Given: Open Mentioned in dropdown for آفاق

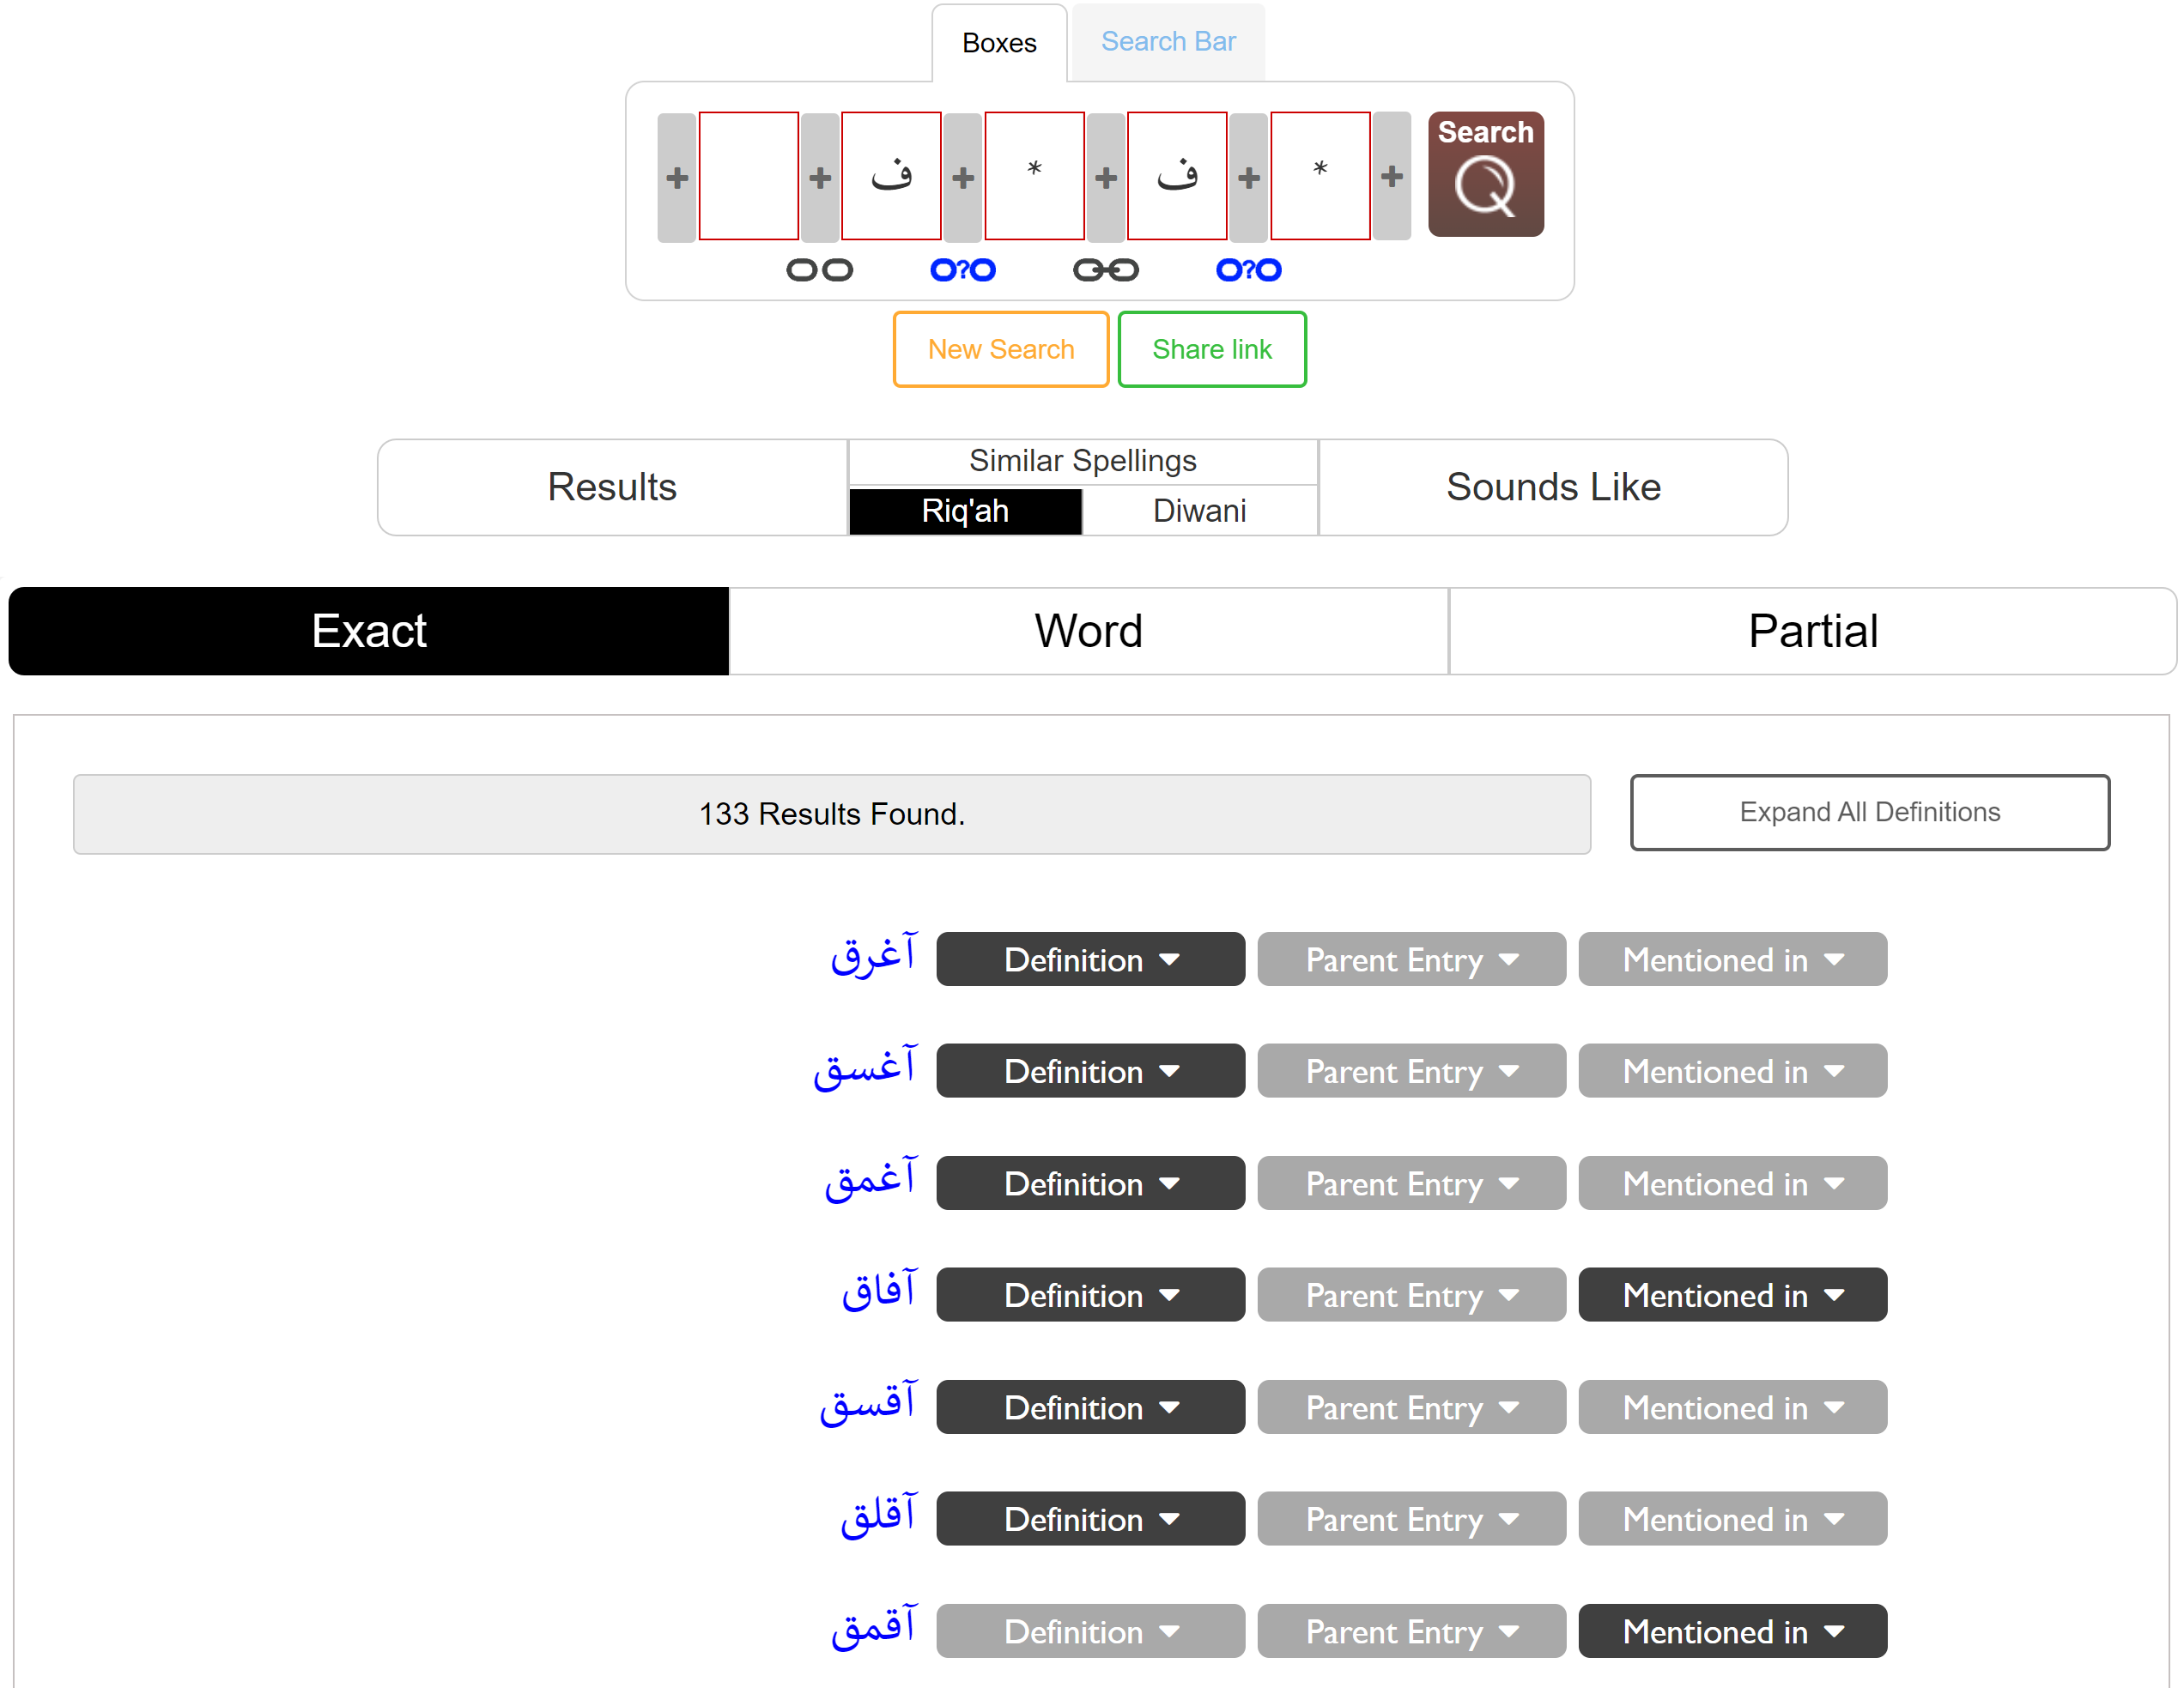Looking at the screenshot, I should click(1732, 1295).
